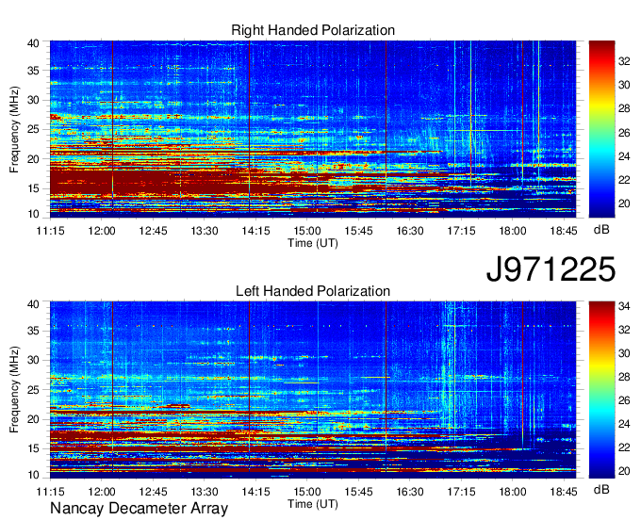Select 10 MHz tick on Left Handed frequency axis
This screenshot has height=520, width=641.
[33, 475]
